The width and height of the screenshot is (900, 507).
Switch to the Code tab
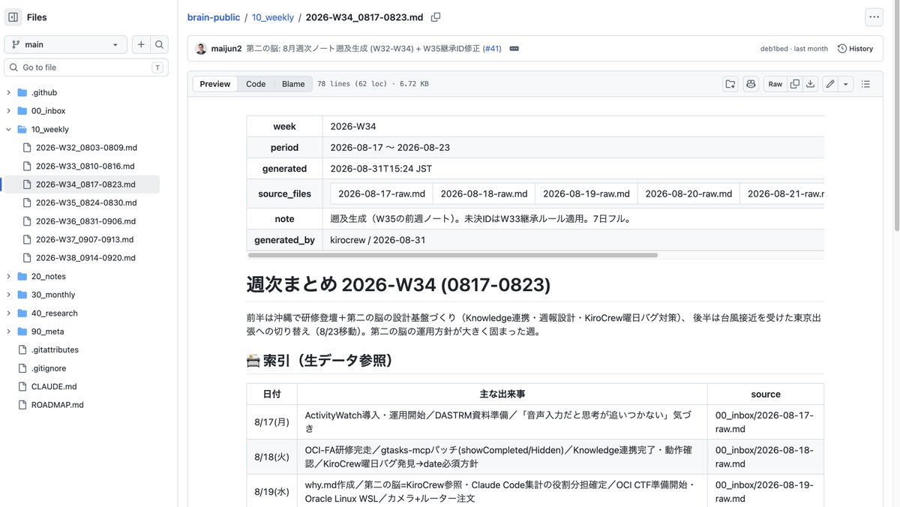pyautogui.click(x=256, y=84)
